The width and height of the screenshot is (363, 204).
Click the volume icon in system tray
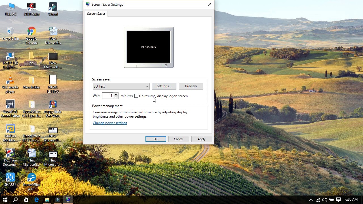click(x=324, y=200)
